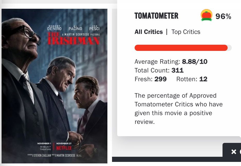This screenshot has height=166, width=241.
Task: Click the Tomatometer description paragraph
Action: pyautogui.click(x=179, y=109)
